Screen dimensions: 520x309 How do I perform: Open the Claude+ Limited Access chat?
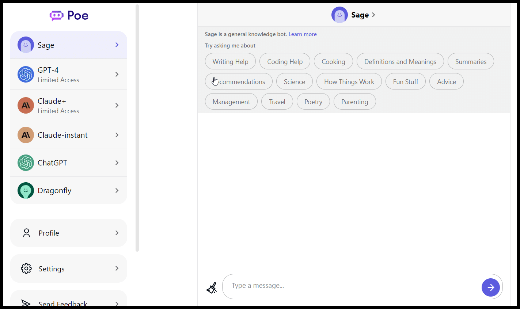69,106
